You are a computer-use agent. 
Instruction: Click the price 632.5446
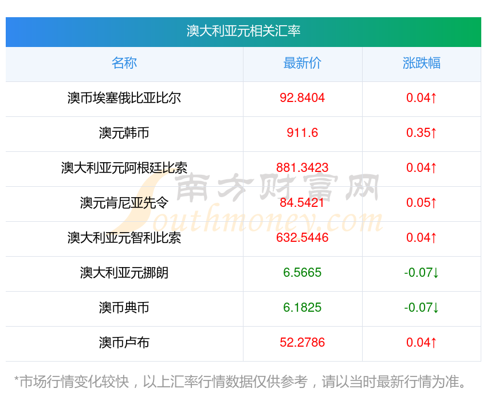tap(302, 238)
